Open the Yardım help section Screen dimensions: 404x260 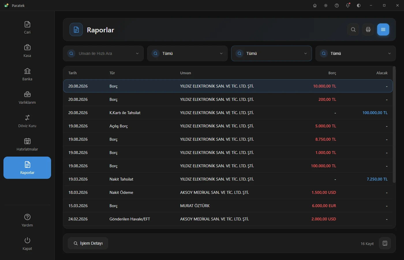27,220
